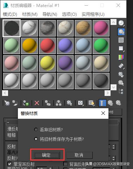133x169 pixels.
Task: Click the red X Reset Map icon
Action: point(37,103)
